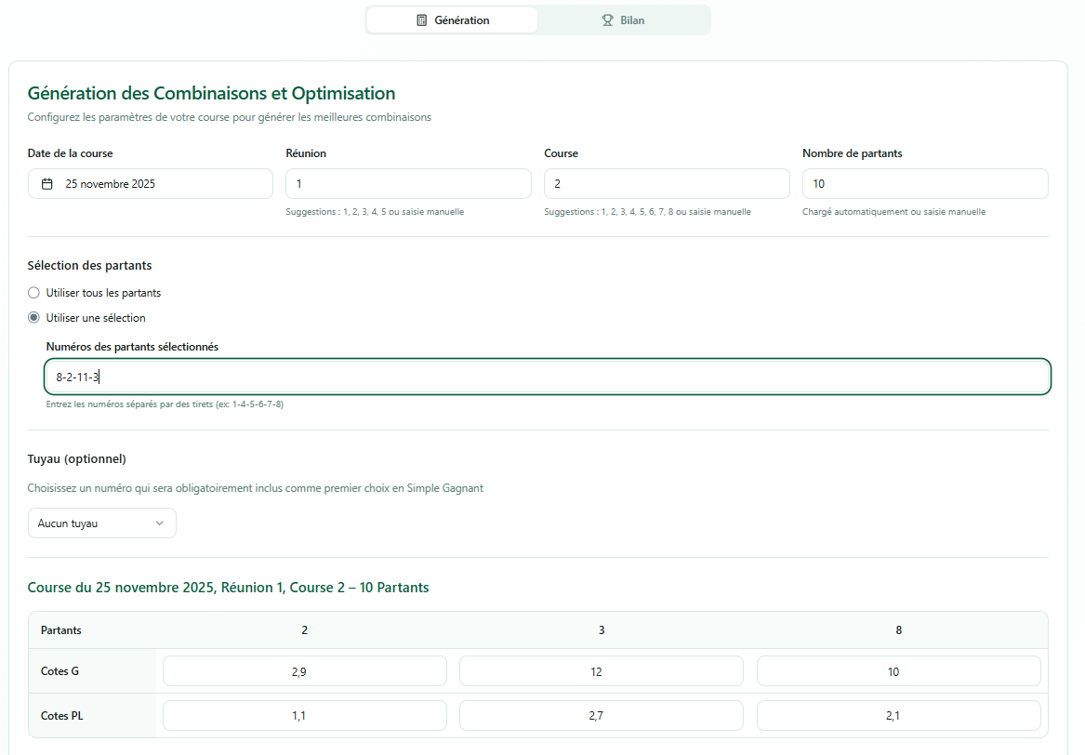The width and height of the screenshot is (1085, 755).
Task: Edit Cotes G value for partant 2
Action: [305, 671]
